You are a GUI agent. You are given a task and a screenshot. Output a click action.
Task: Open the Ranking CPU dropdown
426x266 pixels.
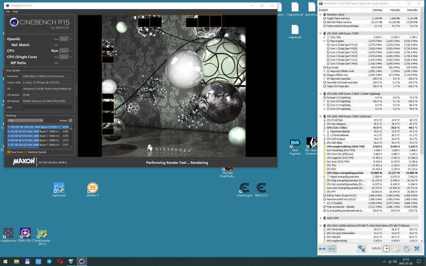25,121
